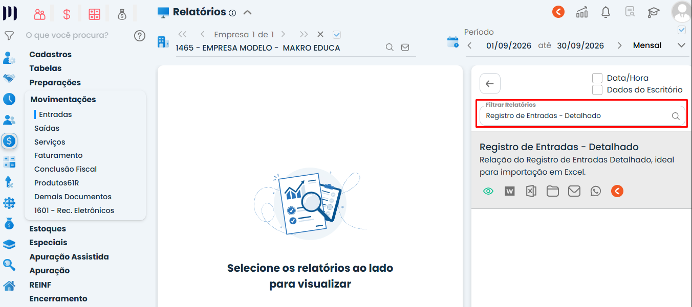Enable the Data/Hora checkbox
The height and width of the screenshot is (307, 692).
click(597, 78)
